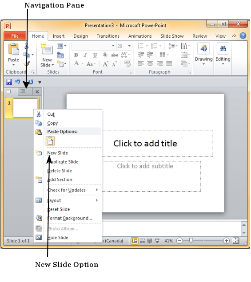Expand New Slide dropdown arrow
Viewport: 251px width, 282px height.
[53, 65]
